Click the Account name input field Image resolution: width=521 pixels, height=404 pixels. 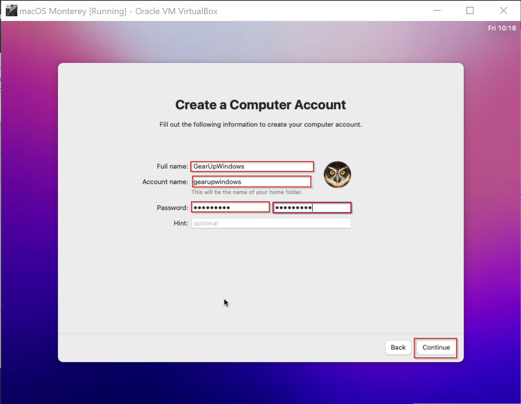pyautogui.click(x=251, y=181)
